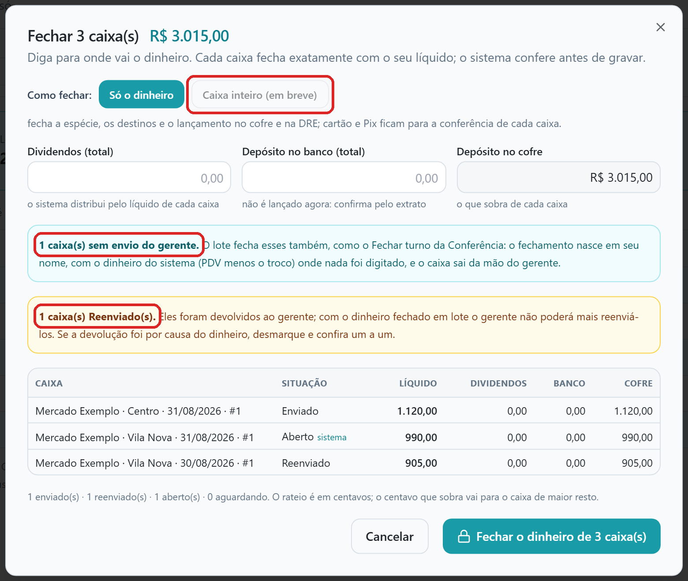The image size is (688, 581).
Task: Select 'Caixa inteiro (em breve)' option
Action: (260, 95)
